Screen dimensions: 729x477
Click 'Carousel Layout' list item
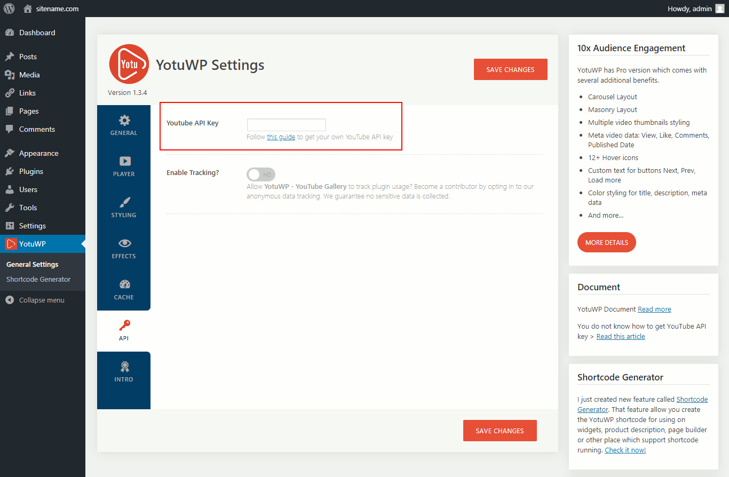[613, 97]
